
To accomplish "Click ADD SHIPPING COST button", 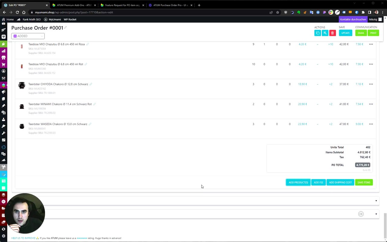I will coord(340,182).
